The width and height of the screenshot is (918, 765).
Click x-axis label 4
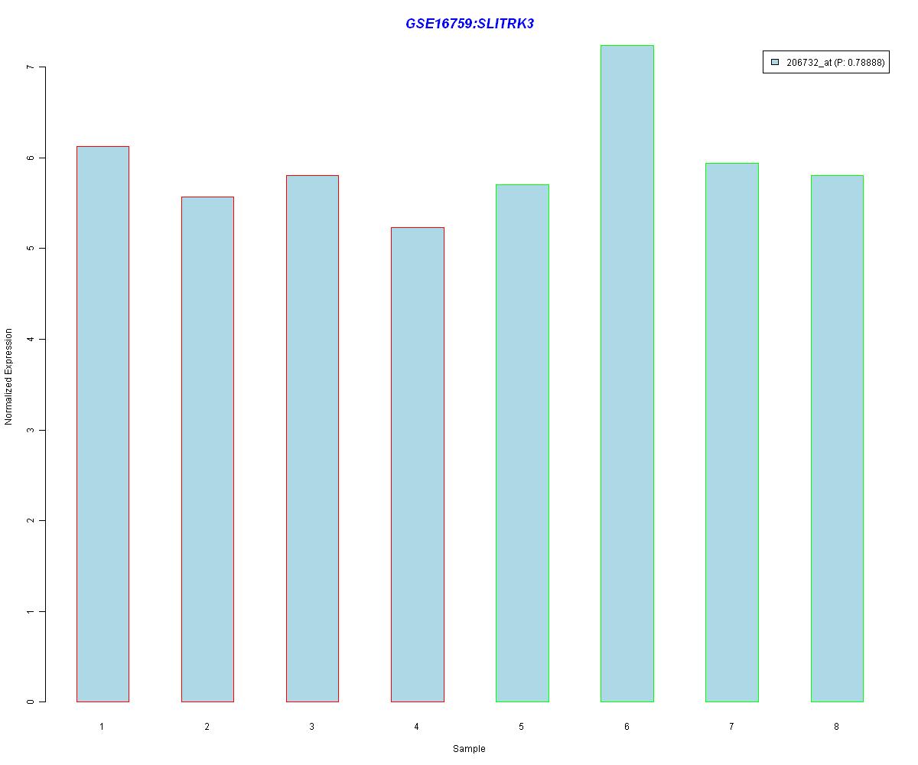pos(416,726)
